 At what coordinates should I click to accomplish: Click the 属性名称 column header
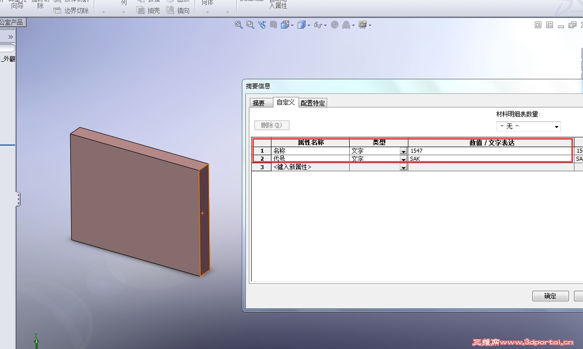[310, 143]
